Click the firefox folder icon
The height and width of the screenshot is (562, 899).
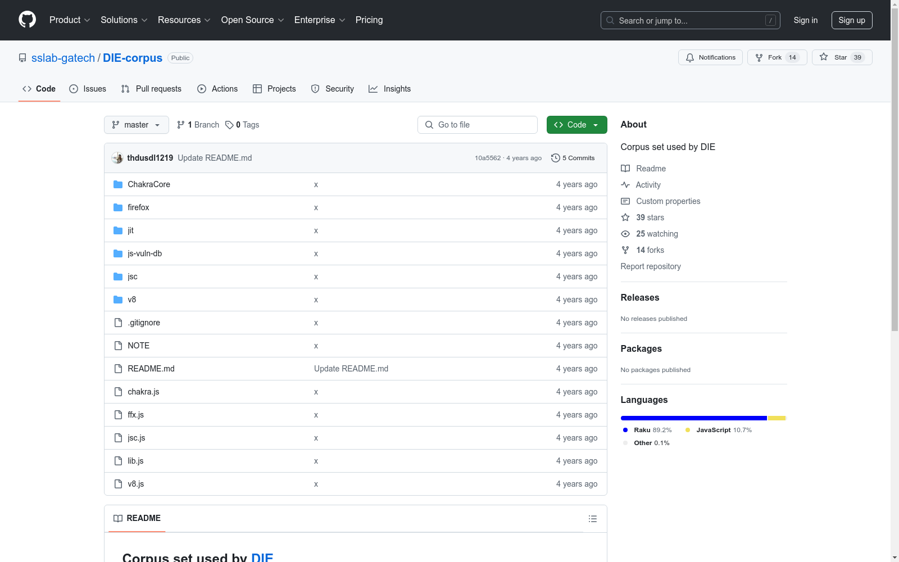118,207
